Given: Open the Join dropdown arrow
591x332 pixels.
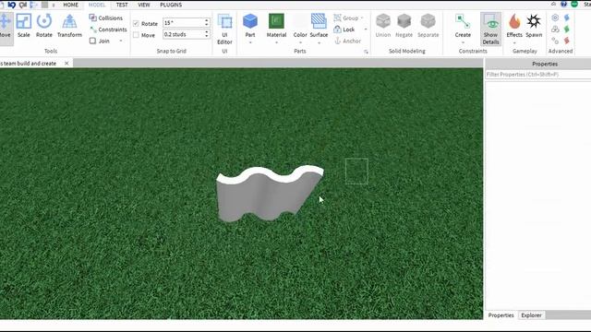Looking at the screenshot, I should 121,41.
